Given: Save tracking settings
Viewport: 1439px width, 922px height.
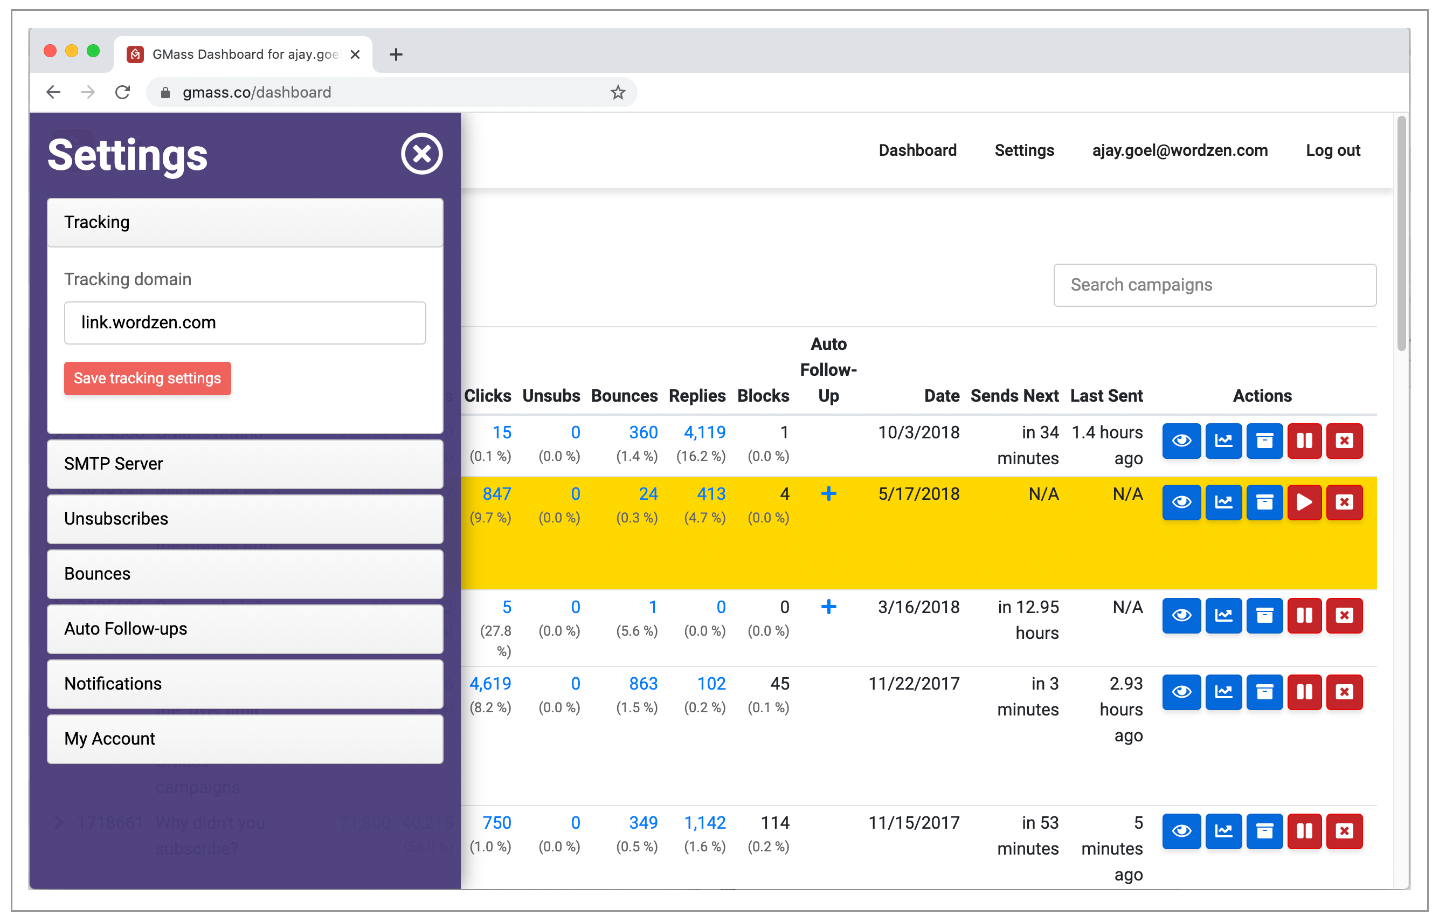Looking at the screenshot, I should pyautogui.click(x=147, y=378).
